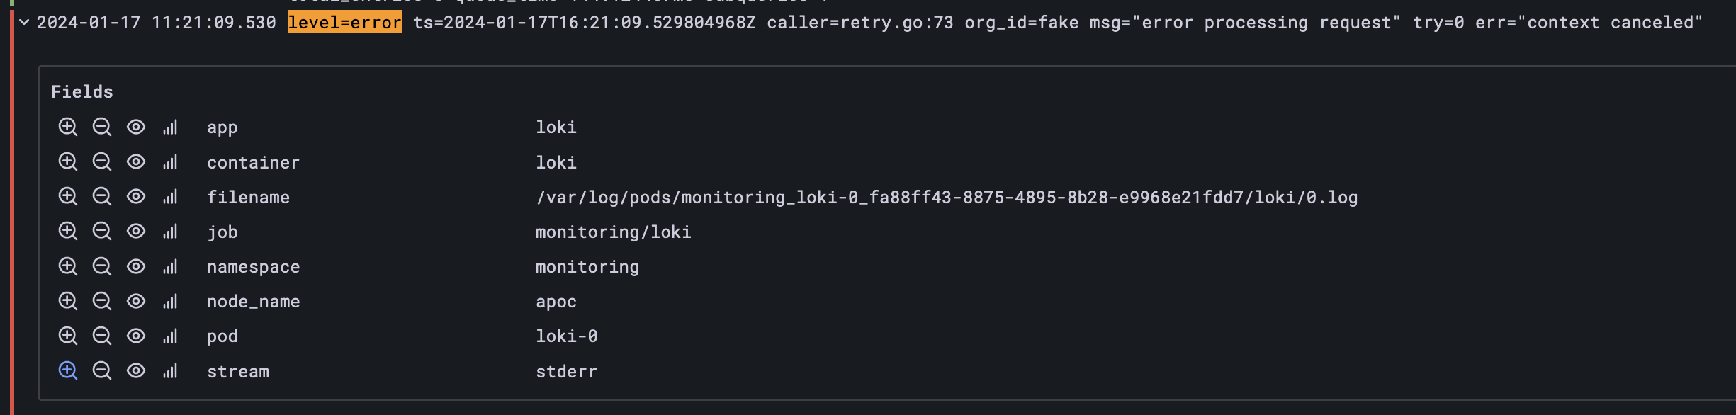Open stats for the node_name field
The width and height of the screenshot is (1736, 415).
click(x=169, y=301)
